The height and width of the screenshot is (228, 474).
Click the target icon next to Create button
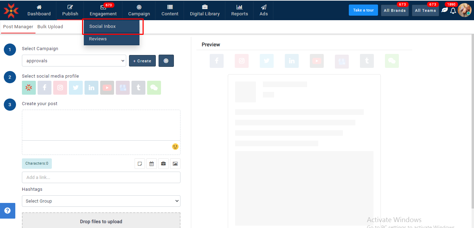coord(166,61)
